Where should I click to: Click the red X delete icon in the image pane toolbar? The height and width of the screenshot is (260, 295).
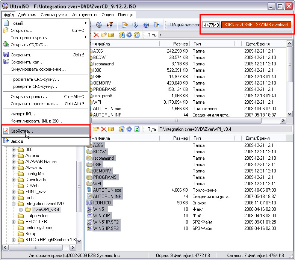pos(96,35)
